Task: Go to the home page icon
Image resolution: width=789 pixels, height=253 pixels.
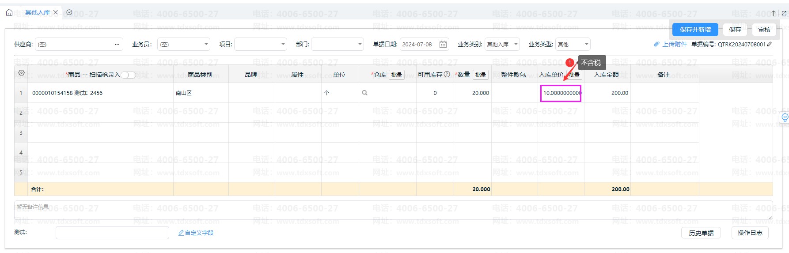Action: coord(9,12)
